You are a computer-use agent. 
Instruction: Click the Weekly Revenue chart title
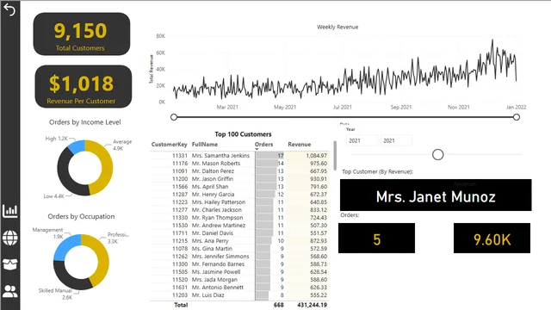pos(337,27)
